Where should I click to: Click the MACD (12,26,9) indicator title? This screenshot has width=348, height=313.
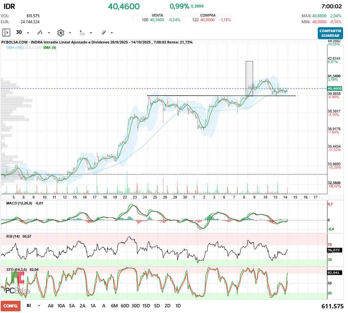(x=19, y=203)
